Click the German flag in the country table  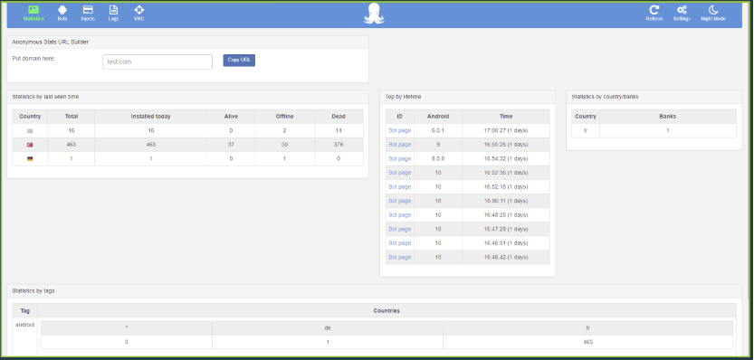(x=30, y=158)
